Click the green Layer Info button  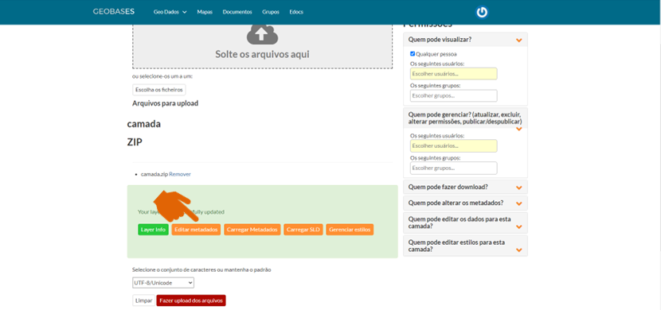point(153,230)
